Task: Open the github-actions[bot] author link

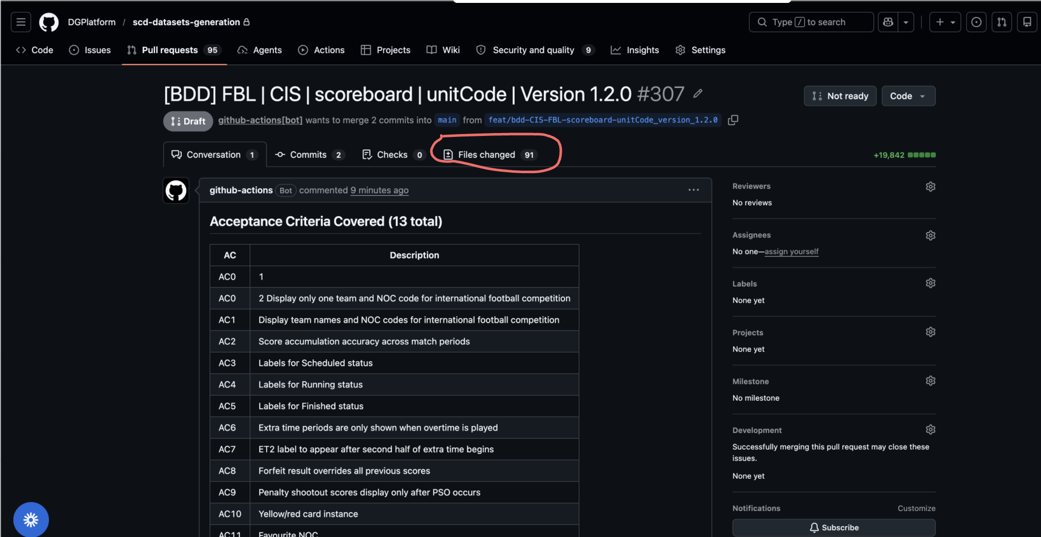Action: (x=260, y=120)
